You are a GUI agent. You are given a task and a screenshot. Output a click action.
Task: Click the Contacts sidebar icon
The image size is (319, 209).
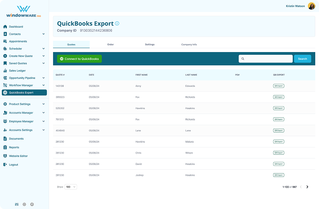[5, 34]
